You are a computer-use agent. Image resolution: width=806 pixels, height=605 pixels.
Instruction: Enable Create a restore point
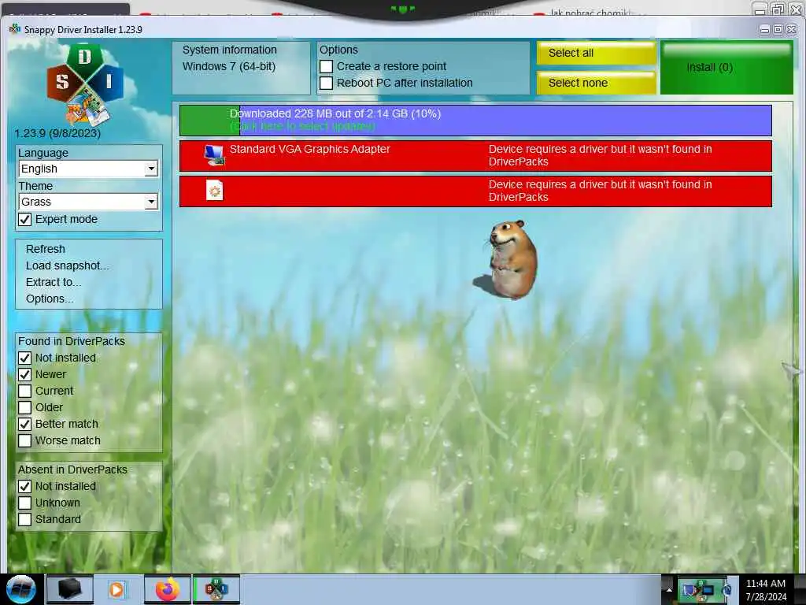pos(326,66)
